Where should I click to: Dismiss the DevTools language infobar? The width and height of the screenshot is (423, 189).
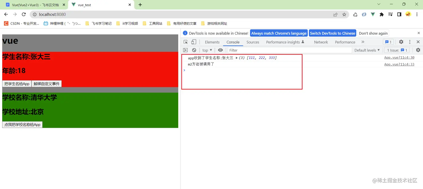[419, 33]
